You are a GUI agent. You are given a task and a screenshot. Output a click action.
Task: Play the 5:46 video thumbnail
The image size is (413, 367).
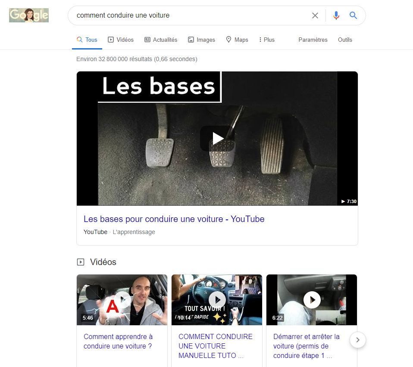click(x=122, y=300)
